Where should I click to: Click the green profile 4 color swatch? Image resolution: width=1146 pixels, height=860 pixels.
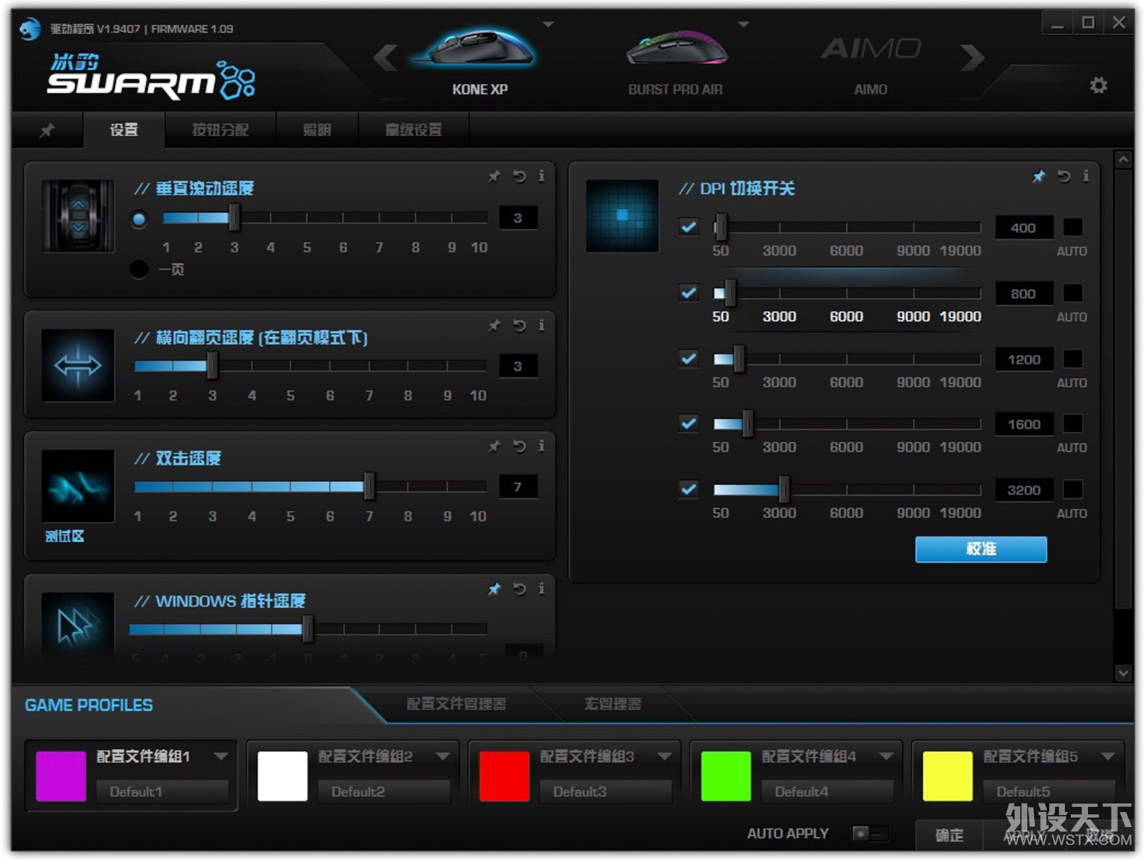pos(726,776)
